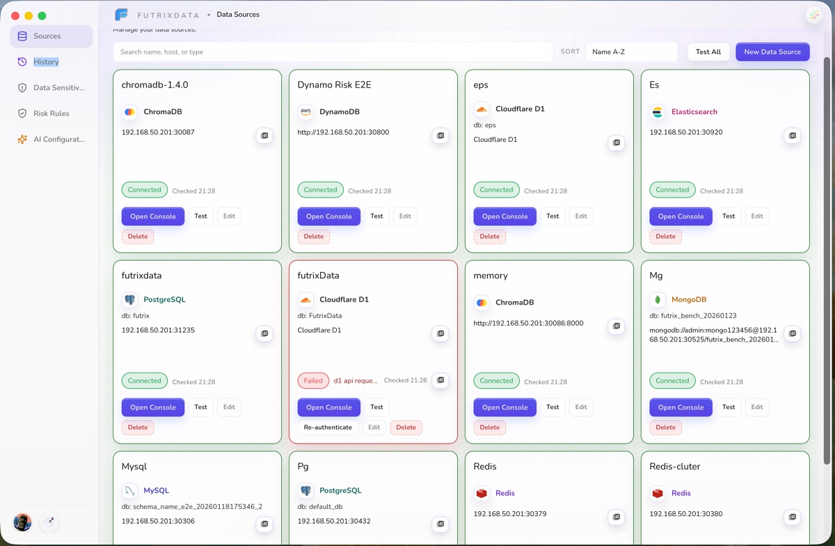Click the page vertical scrollbar
835x546 pixels.
coord(827,261)
